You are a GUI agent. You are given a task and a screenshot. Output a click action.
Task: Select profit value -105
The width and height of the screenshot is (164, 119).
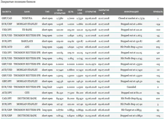(x=158, y=116)
